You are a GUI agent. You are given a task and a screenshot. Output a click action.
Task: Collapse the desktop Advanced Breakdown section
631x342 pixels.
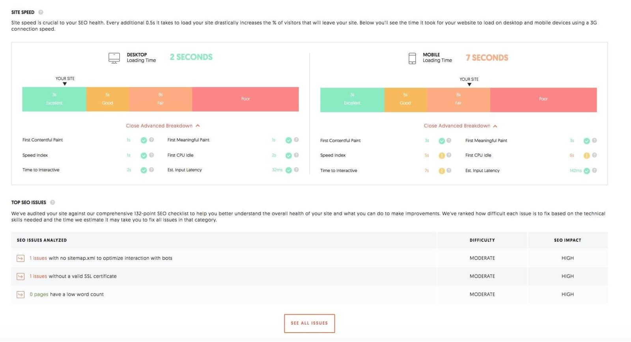pyautogui.click(x=162, y=126)
